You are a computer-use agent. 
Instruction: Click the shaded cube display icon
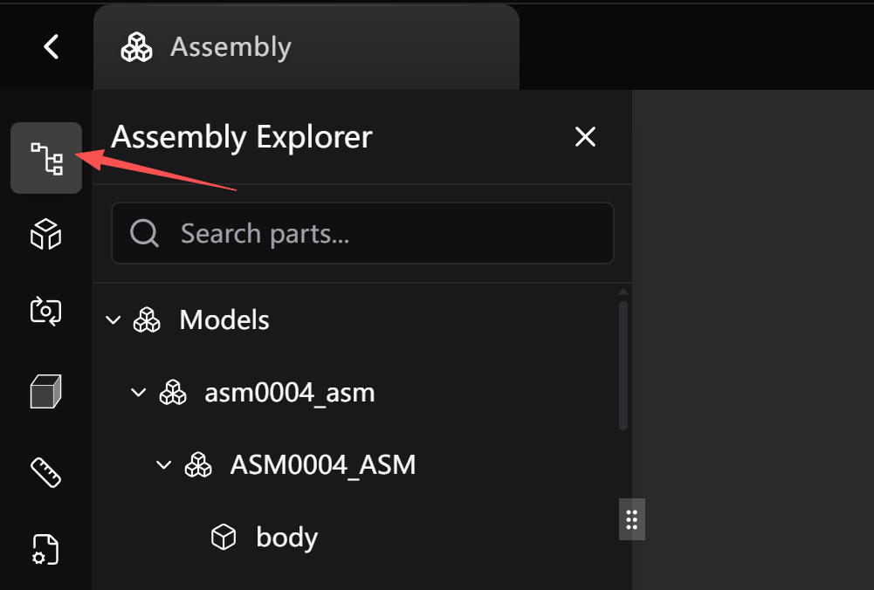coord(45,391)
